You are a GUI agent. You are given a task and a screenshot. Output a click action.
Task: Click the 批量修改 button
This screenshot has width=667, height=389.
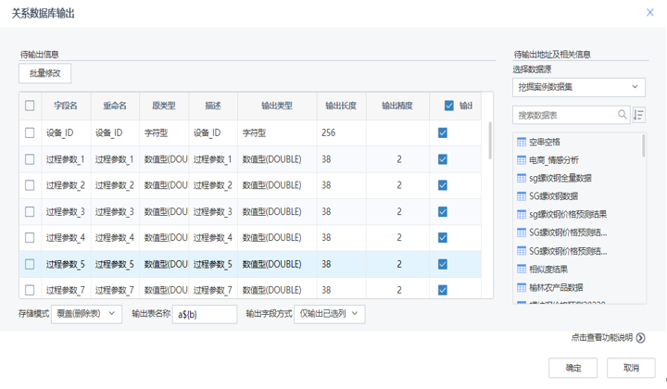point(44,73)
